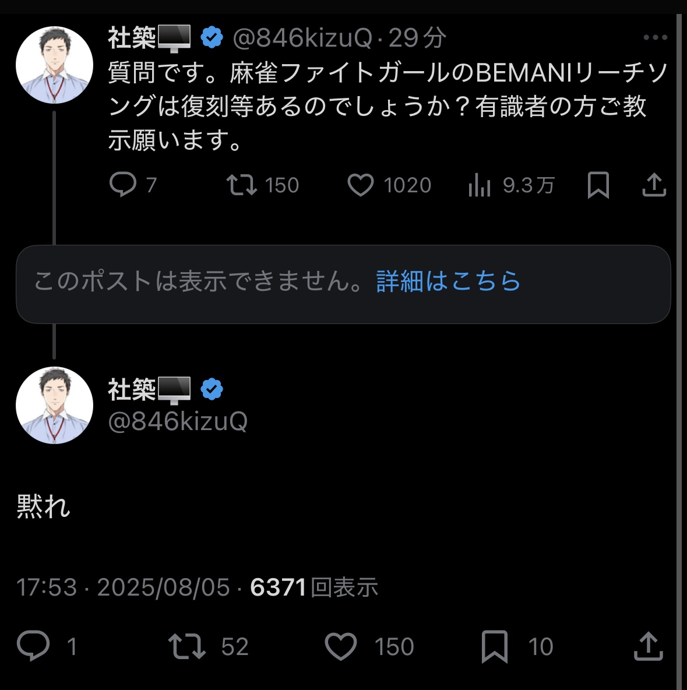Image resolution: width=687 pixels, height=690 pixels.
Task: Open @846kizuQ handle on the main post
Action: tap(178, 421)
